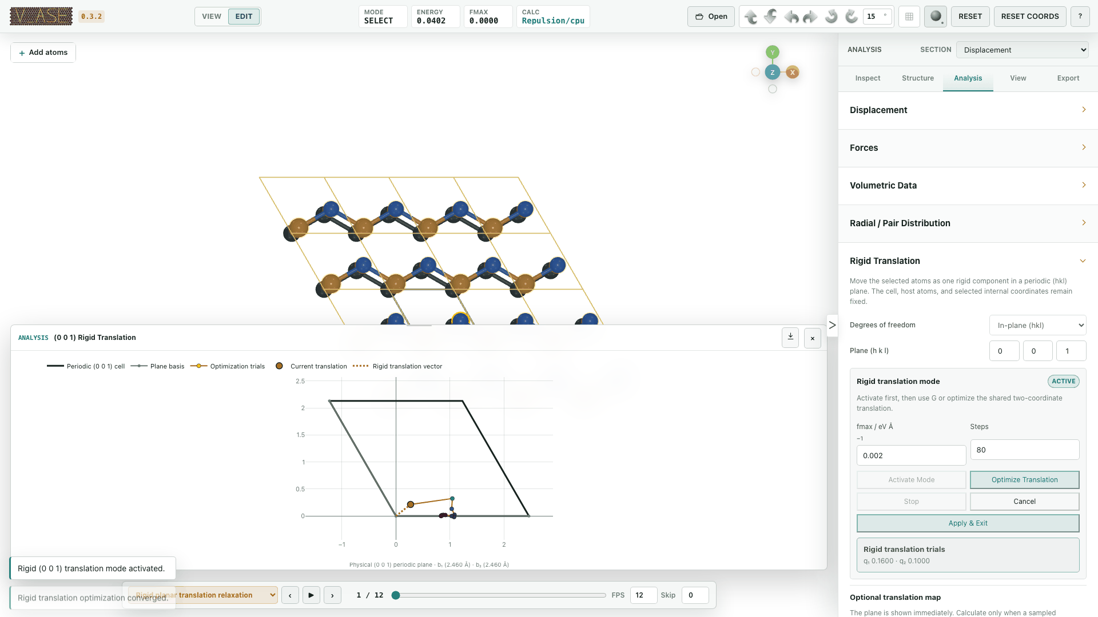Click the counter-clockwise roll icon
The image size is (1098, 617).
tap(832, 17)
